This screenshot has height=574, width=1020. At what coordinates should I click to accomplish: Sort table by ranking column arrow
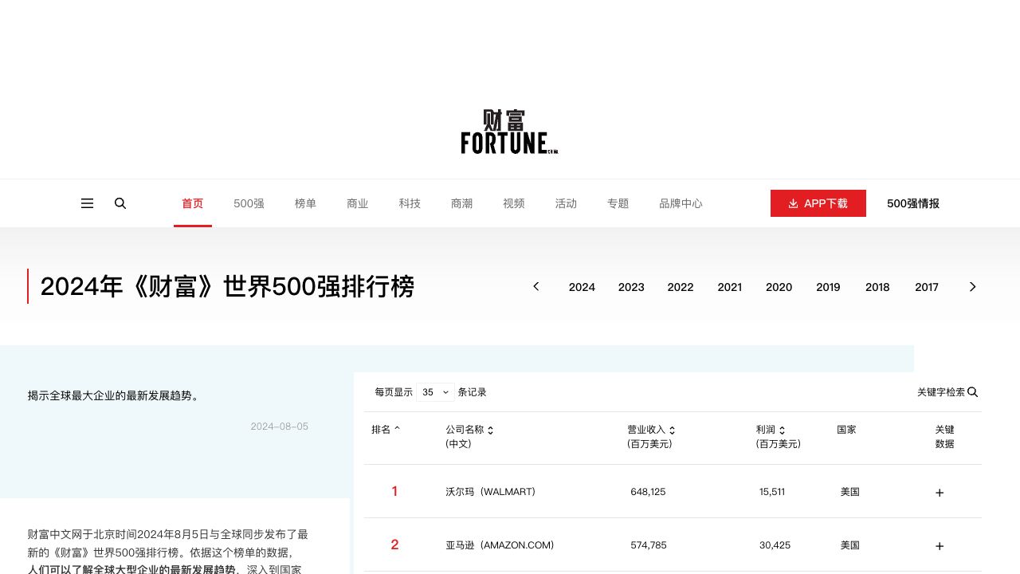click(397, 429)
